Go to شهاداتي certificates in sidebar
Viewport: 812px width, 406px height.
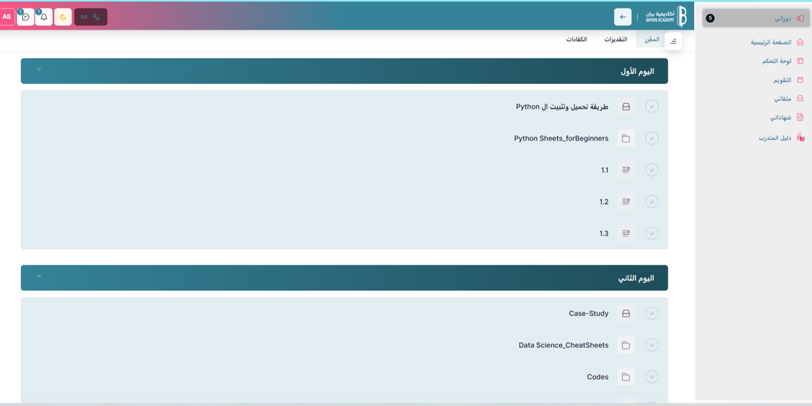pyautogui.click(x=780, y=118)
